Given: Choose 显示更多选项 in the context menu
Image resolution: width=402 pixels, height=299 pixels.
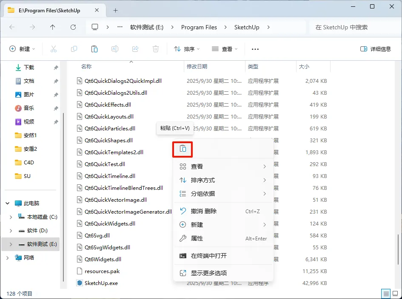Looking at the screenshot, I should [x=223, y=273].
